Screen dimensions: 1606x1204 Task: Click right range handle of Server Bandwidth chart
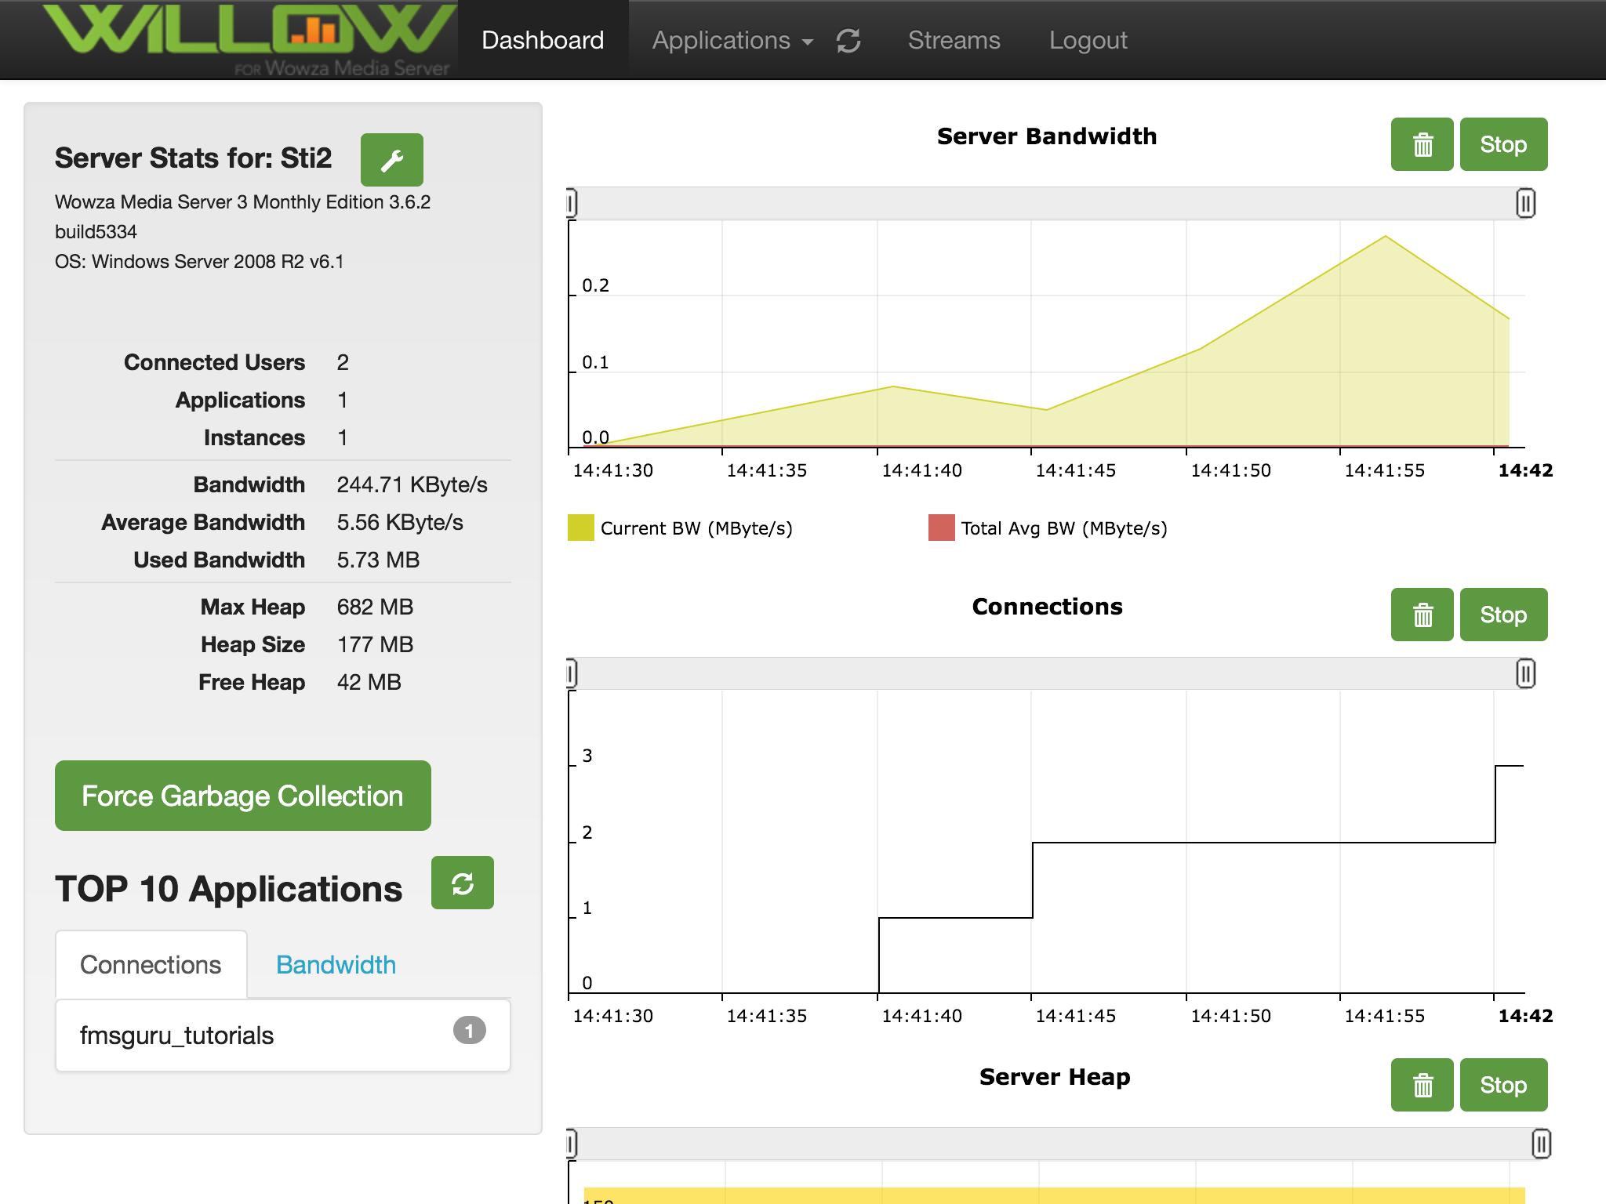1524,204
